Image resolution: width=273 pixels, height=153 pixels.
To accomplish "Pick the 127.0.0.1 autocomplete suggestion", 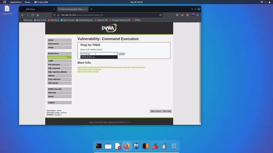I will pyautogui.click(x=99, y=57).
